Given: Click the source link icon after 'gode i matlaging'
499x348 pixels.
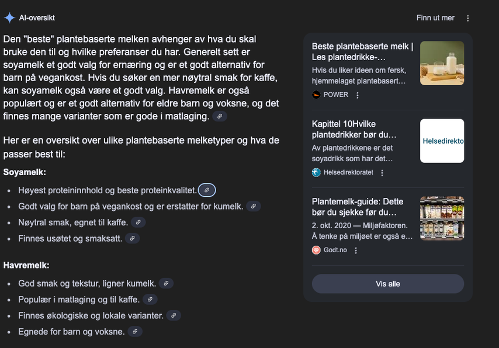Looking at the screenshot, I should click(220, 116).
